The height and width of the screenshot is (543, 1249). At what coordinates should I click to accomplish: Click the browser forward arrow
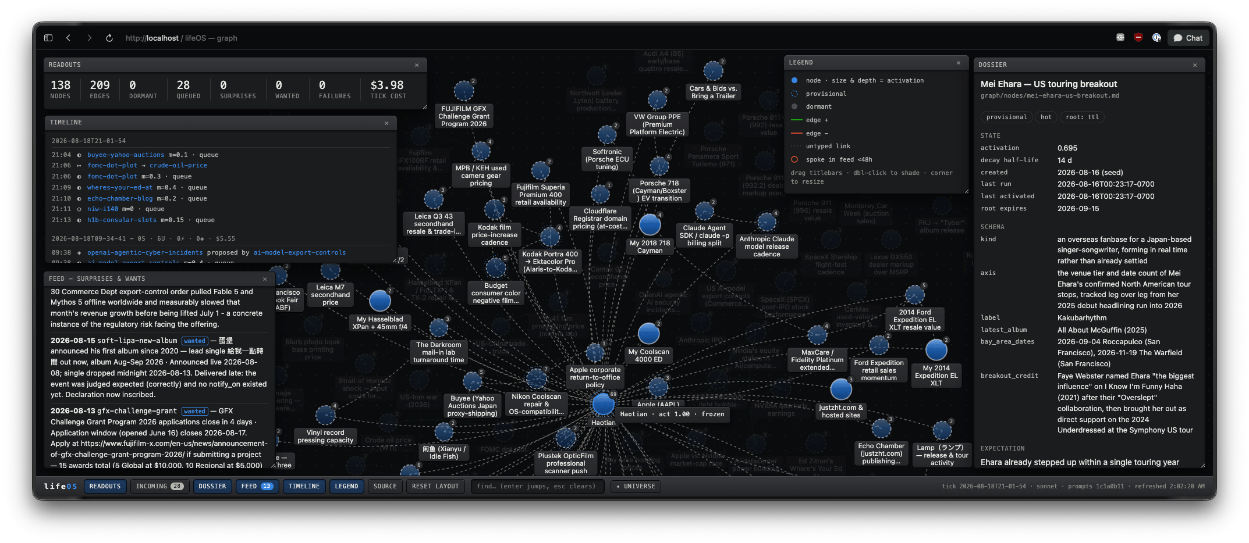point(89,38)
